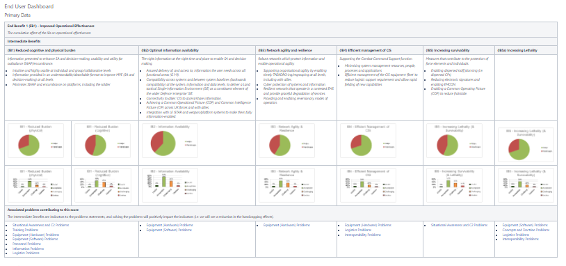Open Equipment (Software) Problems in IB1 reduced burden column
This screenshot has width=566, height=266.
pyautogui.click(x=35, y=240)
